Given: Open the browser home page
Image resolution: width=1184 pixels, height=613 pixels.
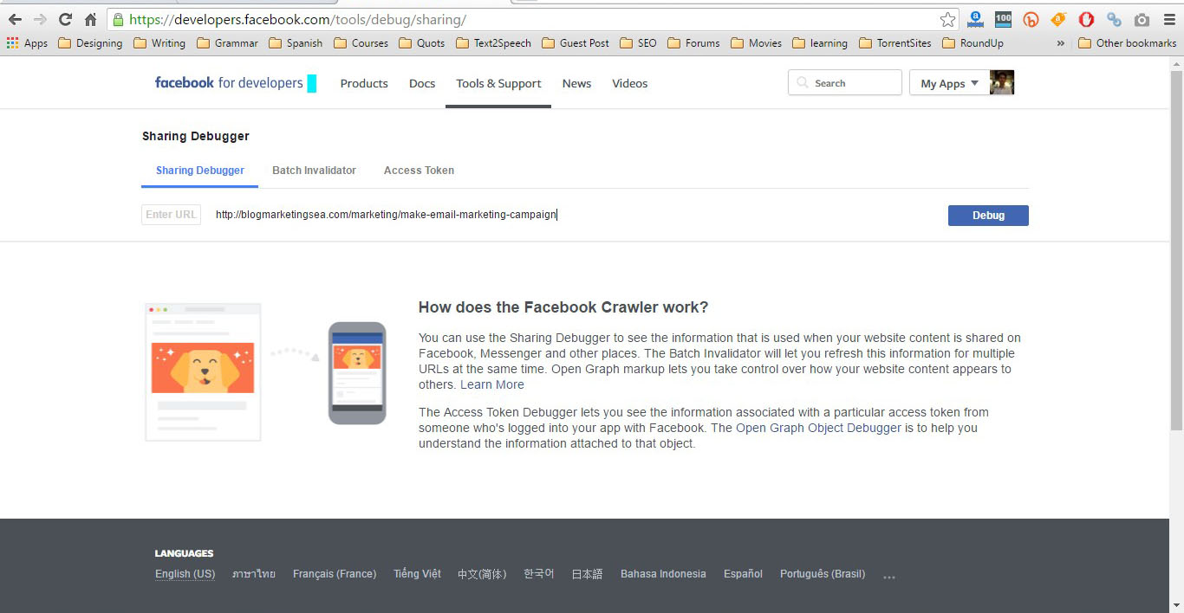Looking at the screenshot, I should pyautogui.click(x=90, y=19).
